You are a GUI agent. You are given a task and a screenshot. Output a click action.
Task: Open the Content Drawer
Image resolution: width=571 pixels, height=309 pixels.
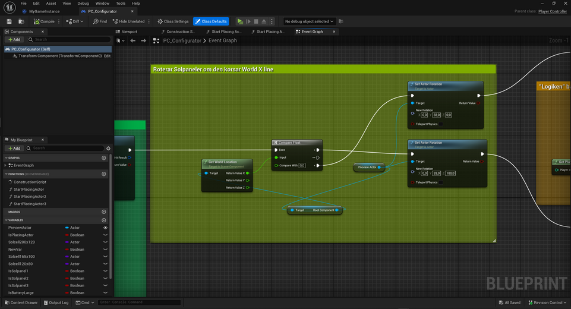pyautogui.click(x=21, y=302)
